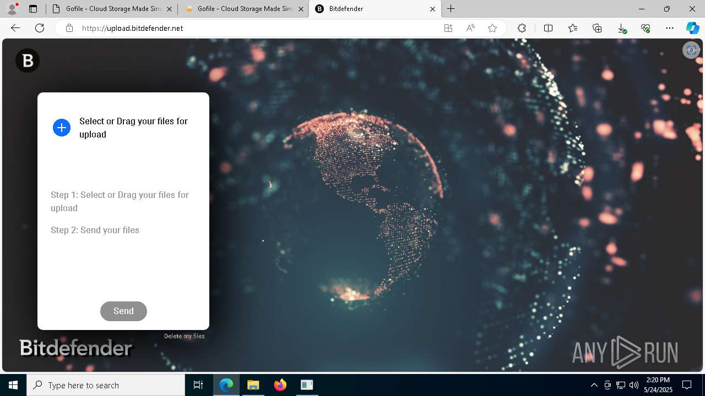Click the screenshot capture icon on the page
The height and width of the screenshot is (396, 705).
(691, 50)
